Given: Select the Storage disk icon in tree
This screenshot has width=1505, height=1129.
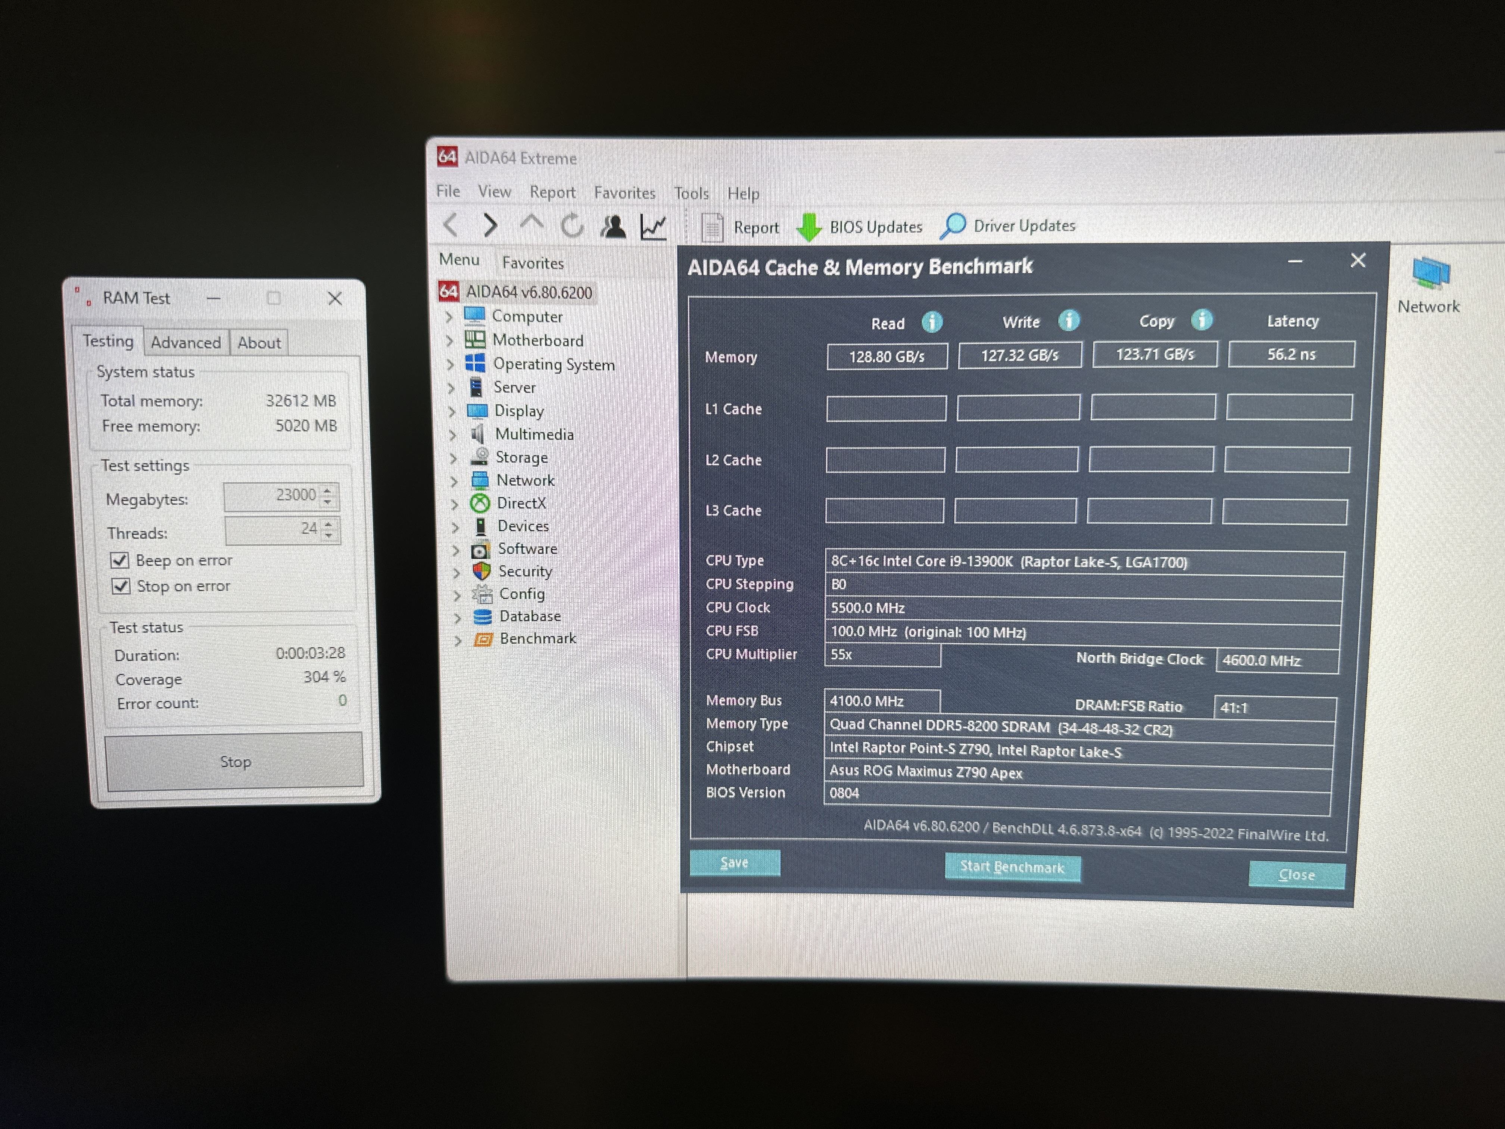Looking at the screenshot, I should [x=480, y=456].
